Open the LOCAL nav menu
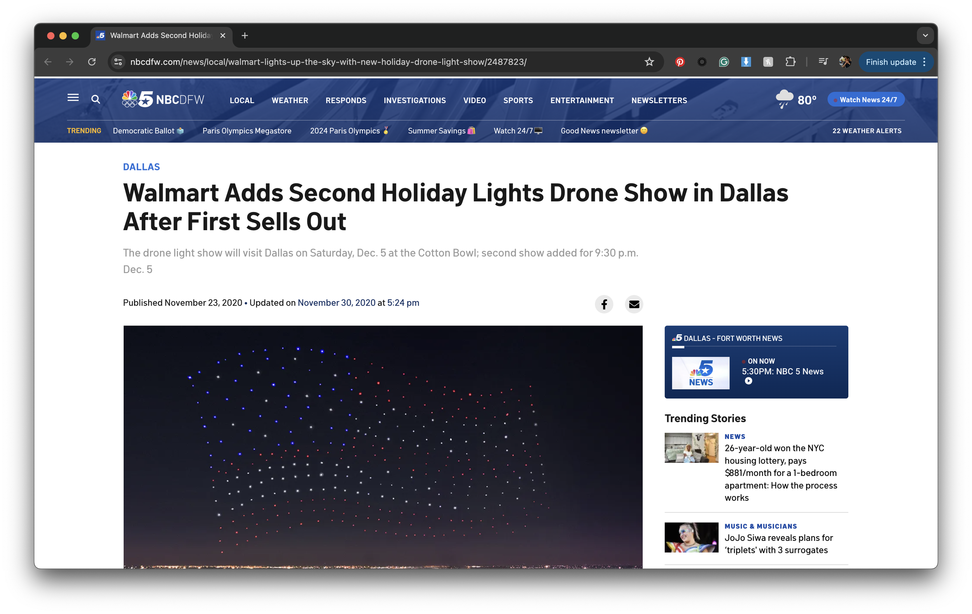Screen dimensions: 972x614 (241, 100)
